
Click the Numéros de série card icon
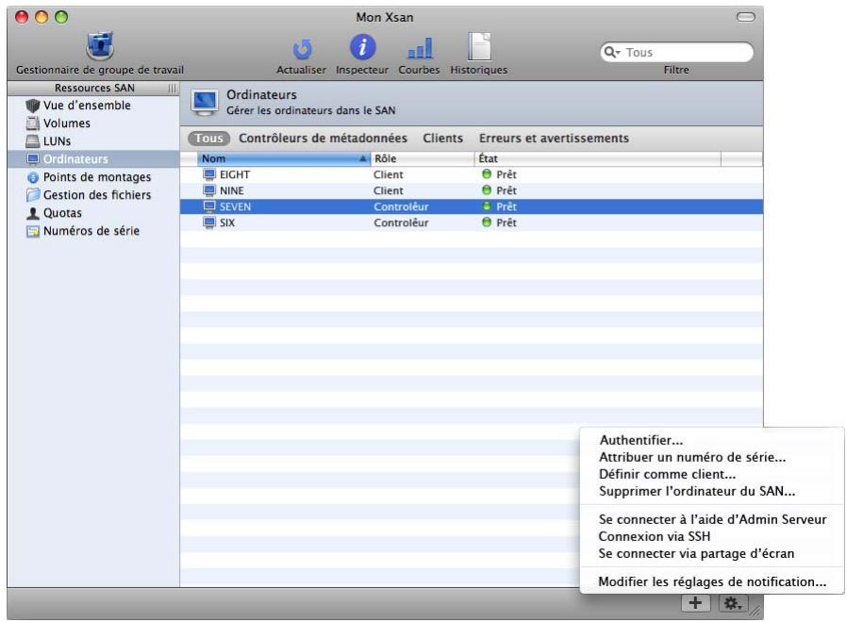(33, 231)
